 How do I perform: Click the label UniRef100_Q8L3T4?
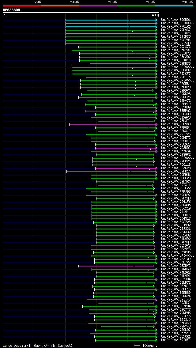pyautogui.click(x=176, y=121)
